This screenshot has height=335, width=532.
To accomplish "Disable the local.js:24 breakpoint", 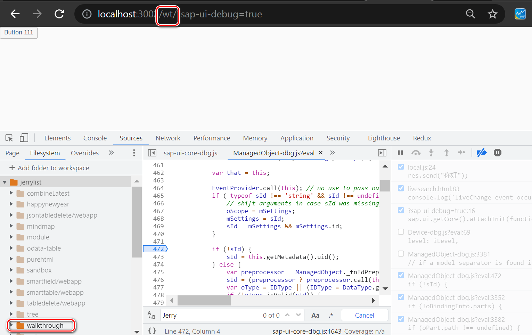I will [401, 167].
